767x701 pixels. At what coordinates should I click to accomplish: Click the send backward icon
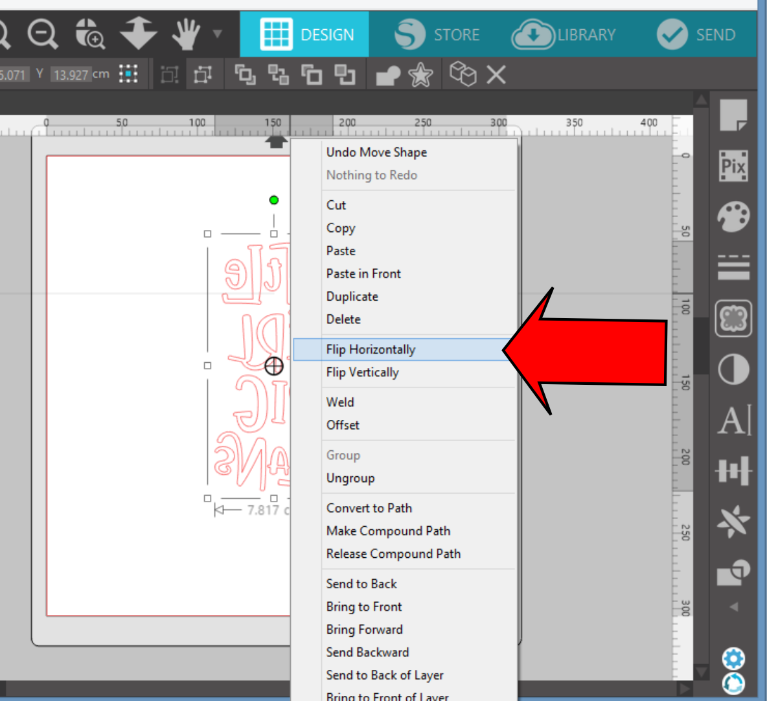click(345, 75)
